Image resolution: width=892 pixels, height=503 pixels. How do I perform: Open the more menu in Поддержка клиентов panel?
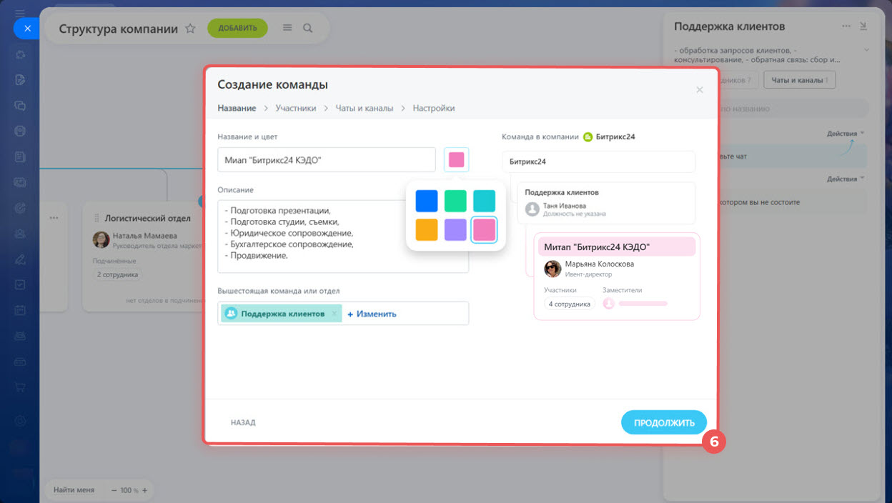[846, 26]
